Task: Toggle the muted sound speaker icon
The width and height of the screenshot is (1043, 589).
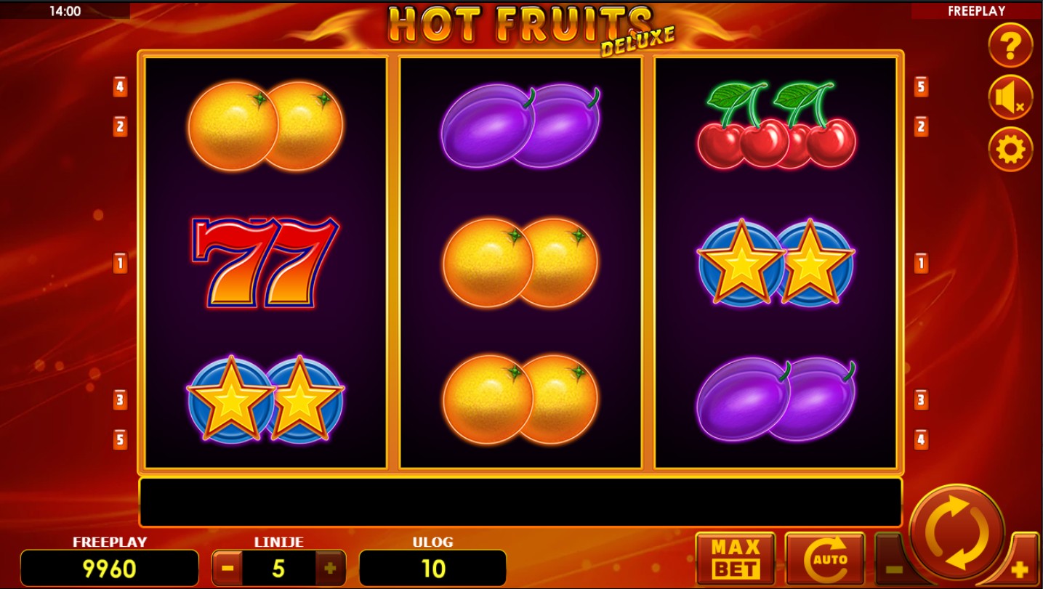Action: pos(1010,97)
